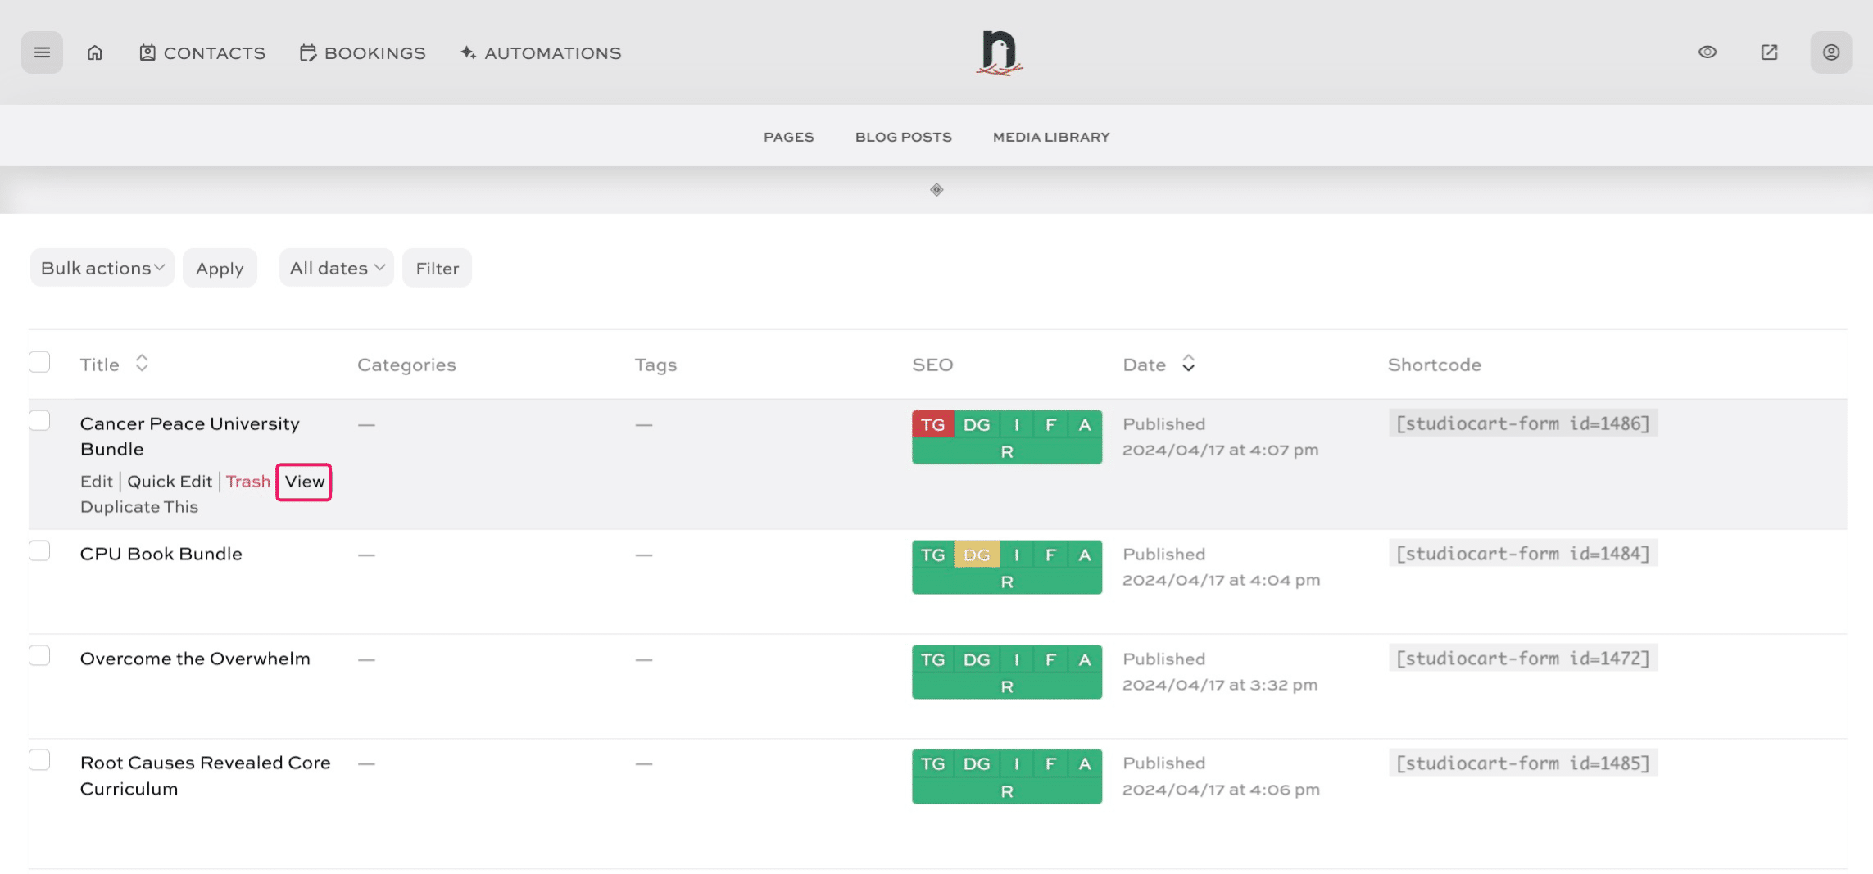Image resolution: width=1873 pixels, height=874 pixels.
Task: Click the eye preview icon in header
Action: tap(1707, 52)
